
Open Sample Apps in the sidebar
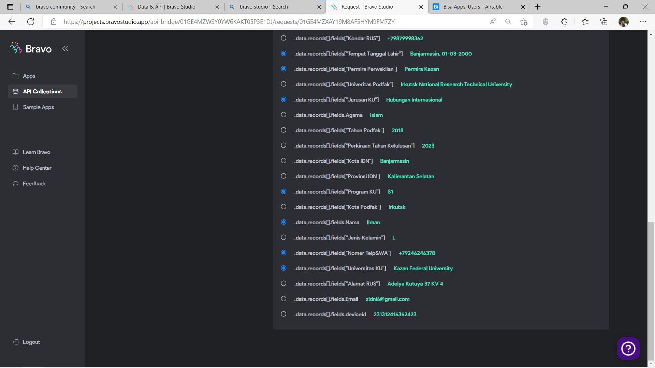(42, 107)
